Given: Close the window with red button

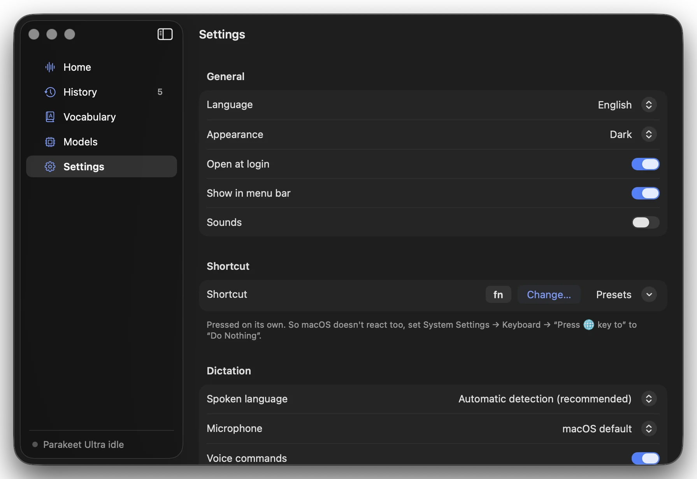Looking at the screenshot, I should pos(34,34).
